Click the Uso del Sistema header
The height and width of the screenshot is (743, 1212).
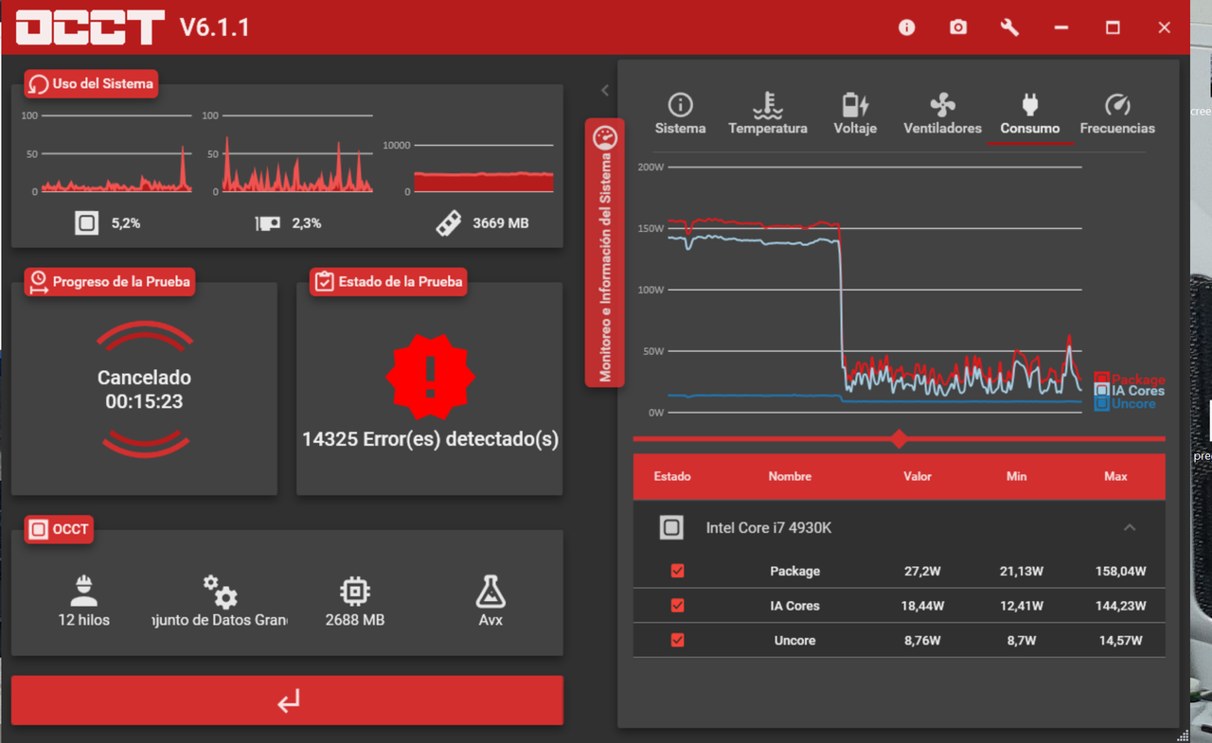point(90,83)
